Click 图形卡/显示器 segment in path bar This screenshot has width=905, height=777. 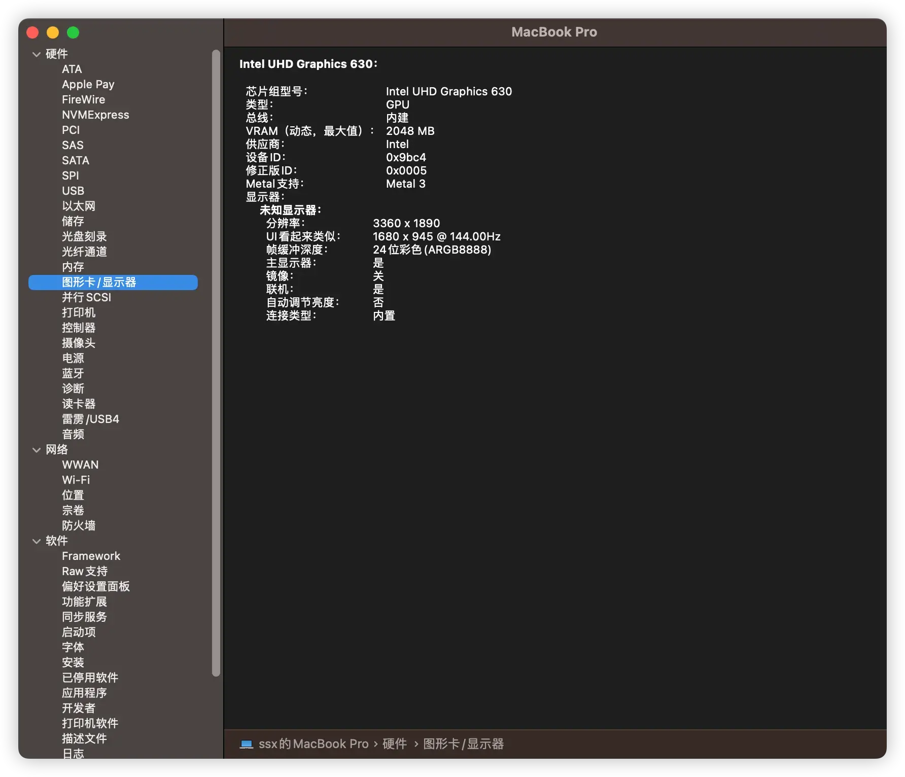click(464, 744)
